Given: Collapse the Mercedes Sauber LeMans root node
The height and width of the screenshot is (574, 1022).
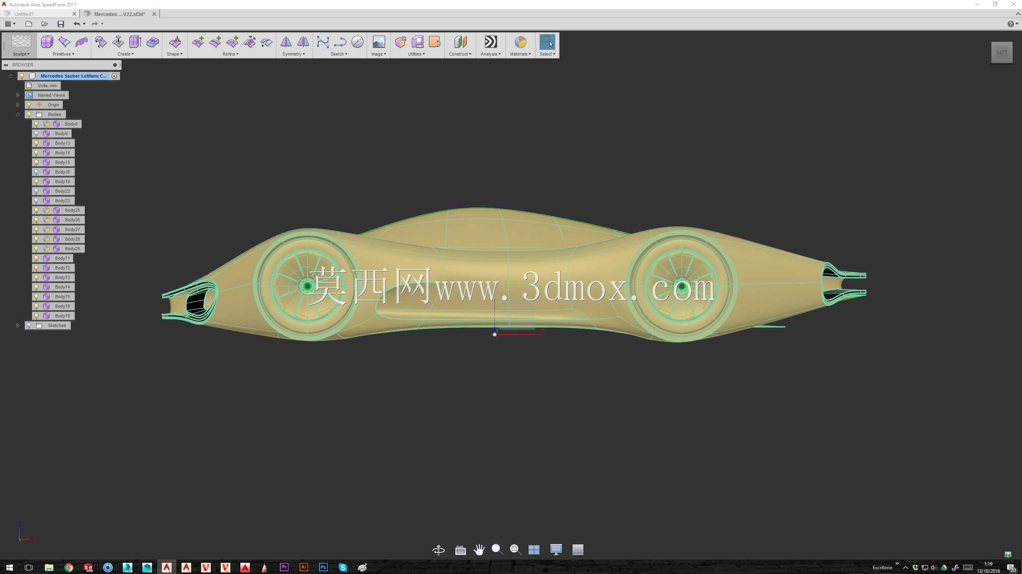Looking at the screenshot, I should pyautogui.click(x=10, y=76).
